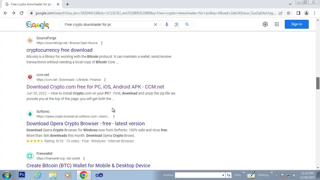The height and width of the screenshot is (180, 320).
Task: Open Windows Explorer folder on taskbar
Action: click(53, 175)
